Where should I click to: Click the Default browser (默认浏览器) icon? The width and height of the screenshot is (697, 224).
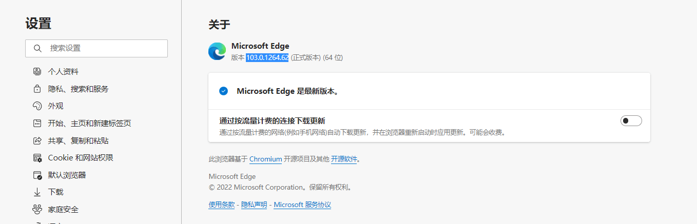[x=37, y=175]
